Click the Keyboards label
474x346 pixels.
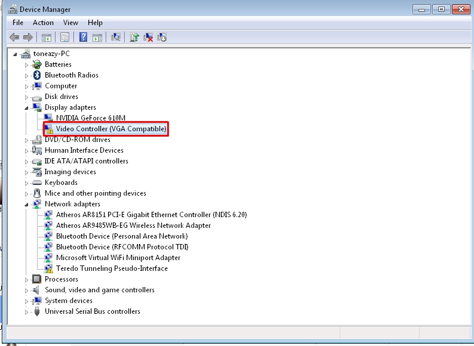click(61, 183)
